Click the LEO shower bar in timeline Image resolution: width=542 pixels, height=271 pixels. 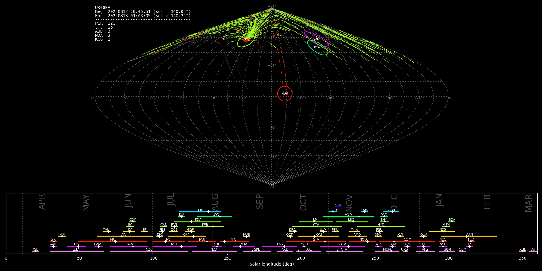[x=352, y=222]
